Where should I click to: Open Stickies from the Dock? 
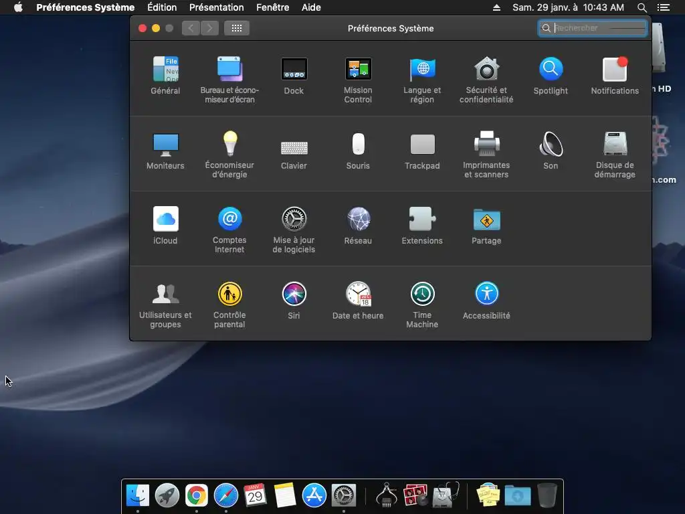[488, 495]
